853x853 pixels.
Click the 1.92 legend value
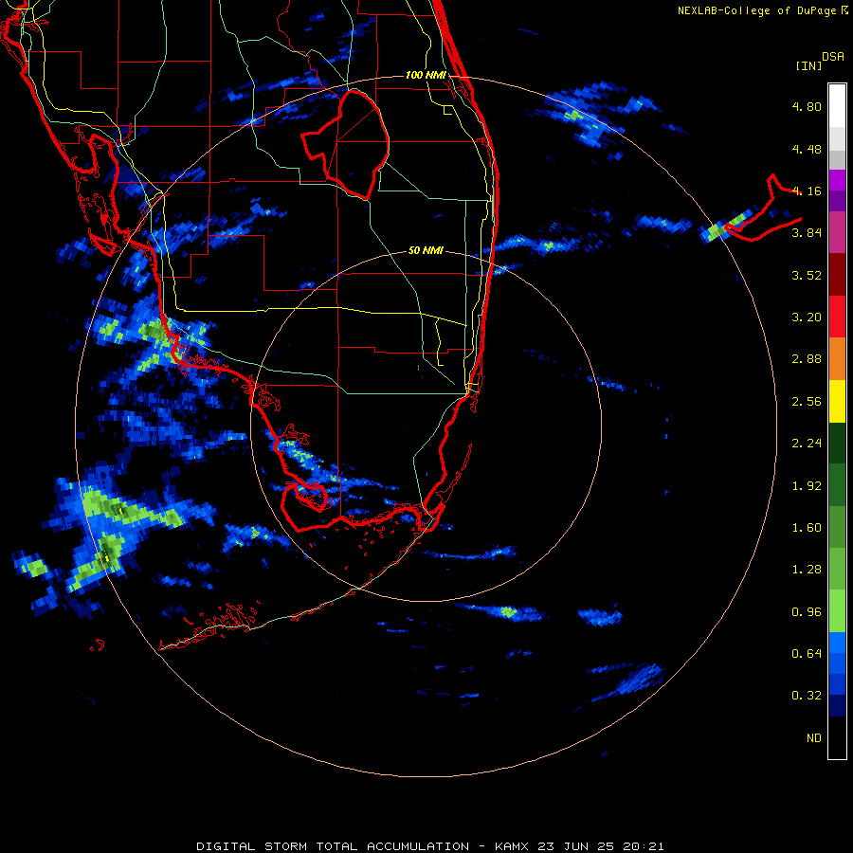807,486
